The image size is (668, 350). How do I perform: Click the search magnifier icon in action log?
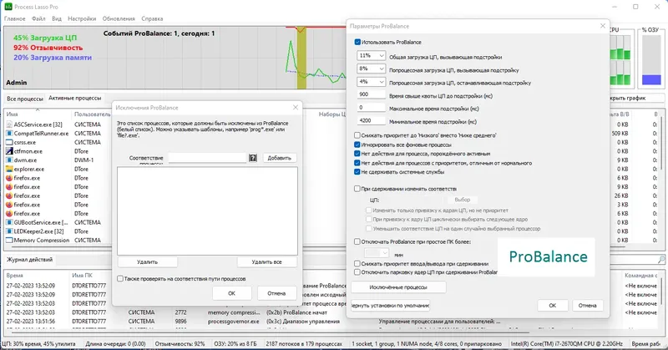point(661,259)
